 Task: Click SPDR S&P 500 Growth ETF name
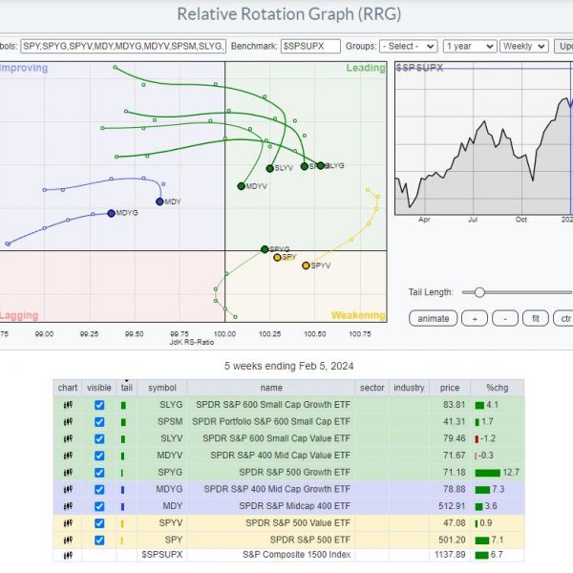coord(294,472)
